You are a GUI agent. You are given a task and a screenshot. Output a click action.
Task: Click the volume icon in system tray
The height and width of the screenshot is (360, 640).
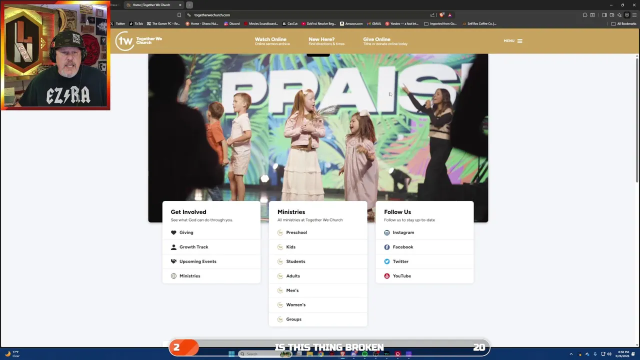pyautogui.click(x=609, y=354)
